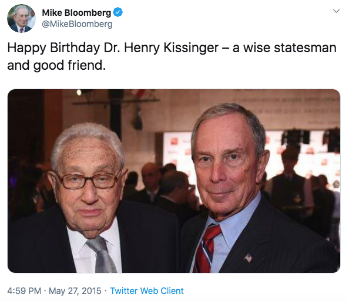Image resolution: width=349 pixels, height=301 pixels.
Task: Click the brown-framed eyeglasses in photo
Action: (88, 181)
